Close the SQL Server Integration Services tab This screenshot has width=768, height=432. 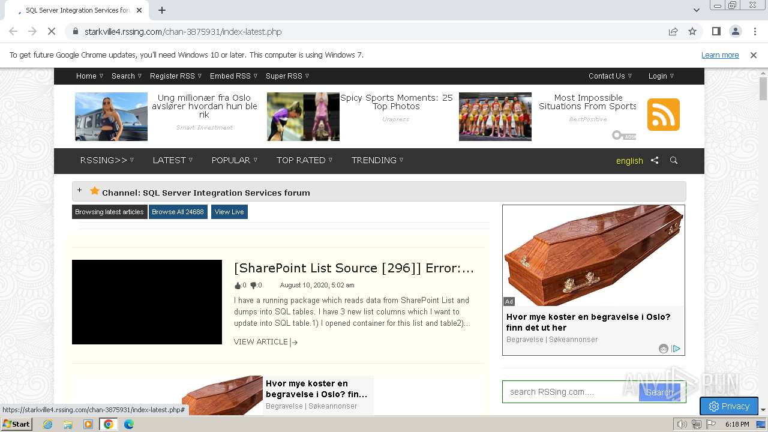(x=139, y=10)
